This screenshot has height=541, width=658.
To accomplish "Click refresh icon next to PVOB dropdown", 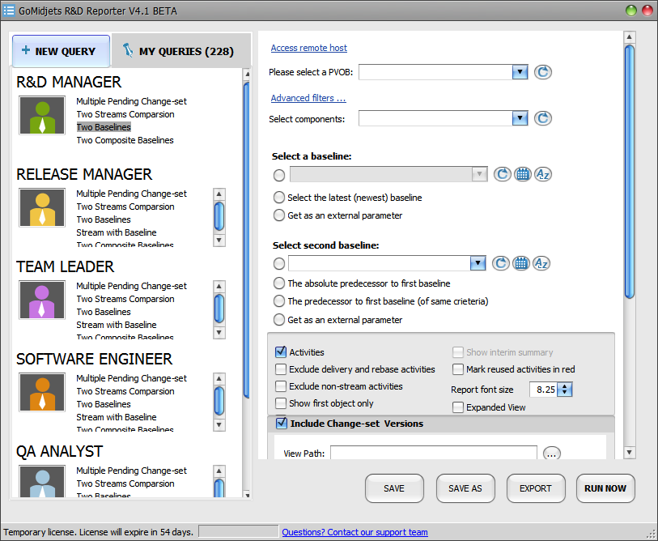I will point(543,72).
